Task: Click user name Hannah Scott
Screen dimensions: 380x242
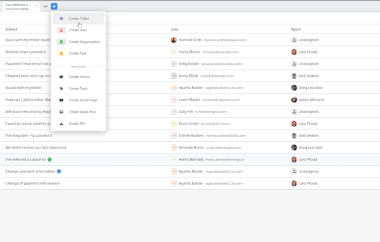Action: click(x=190, y=40)
